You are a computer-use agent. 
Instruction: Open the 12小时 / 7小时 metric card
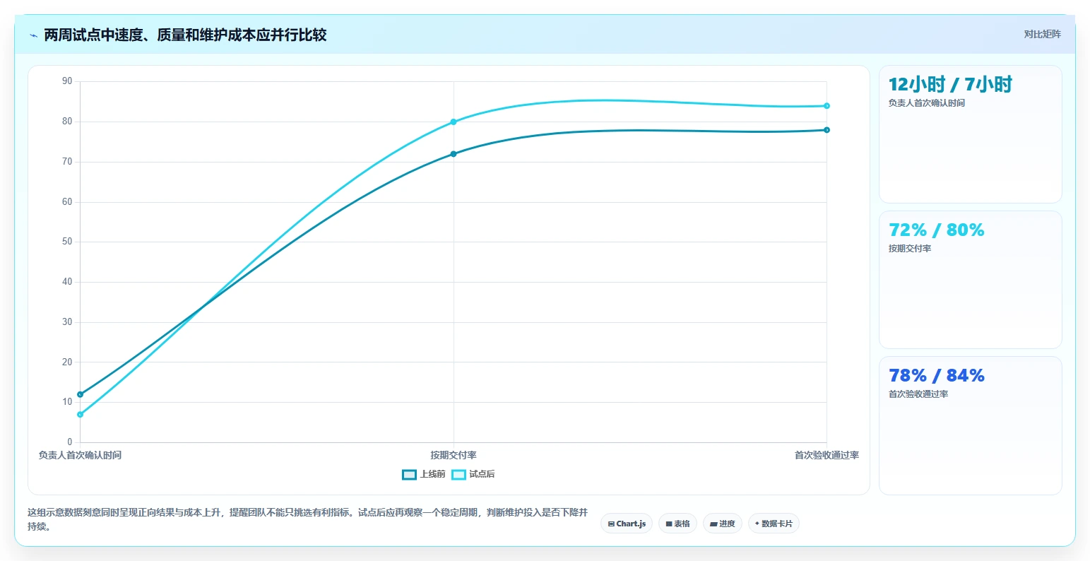970,134
